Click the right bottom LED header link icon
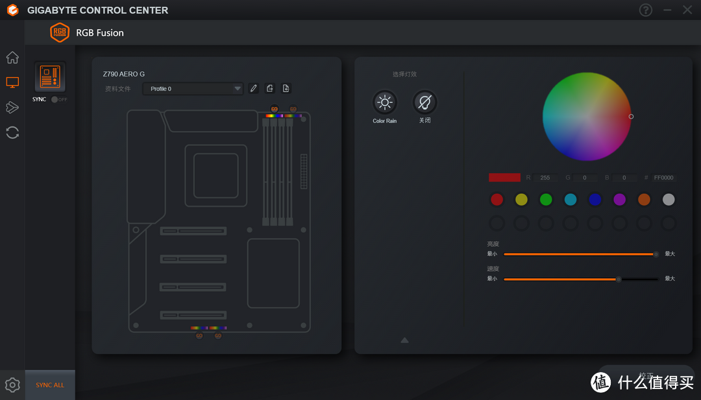Image resolution: width=701 pixels, height=400 pixels. 218,335
